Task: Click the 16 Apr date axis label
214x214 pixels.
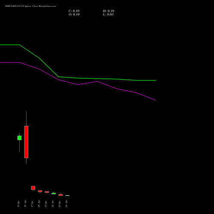Action: click(x=25, y=204)
